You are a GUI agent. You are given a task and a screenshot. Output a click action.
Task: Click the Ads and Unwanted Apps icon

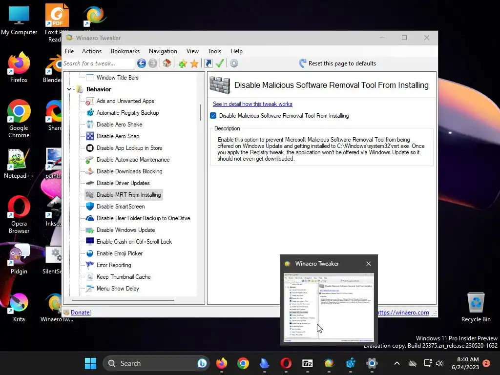click(90, 102)
